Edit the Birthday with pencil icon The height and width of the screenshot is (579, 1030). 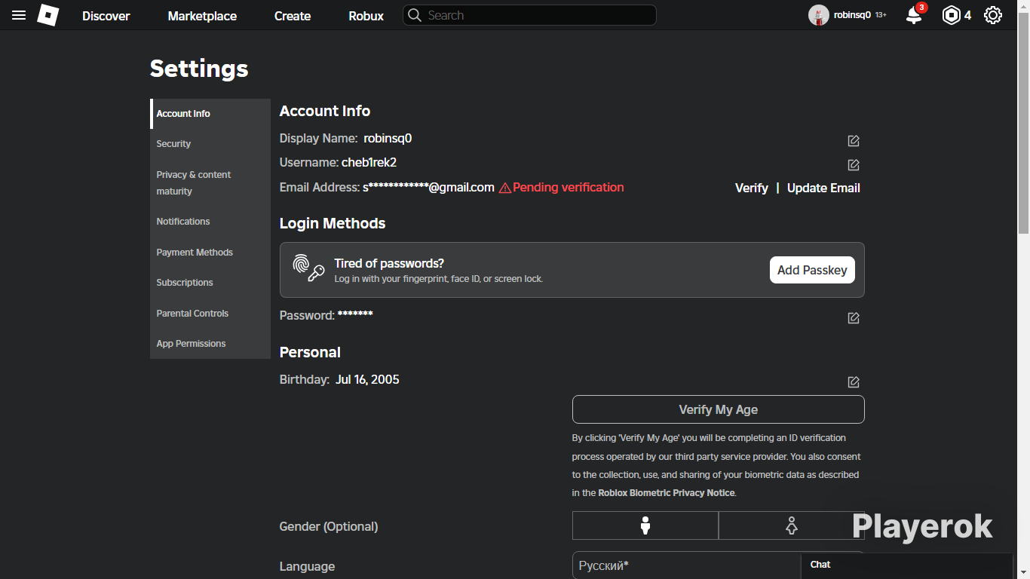(854, 382)
